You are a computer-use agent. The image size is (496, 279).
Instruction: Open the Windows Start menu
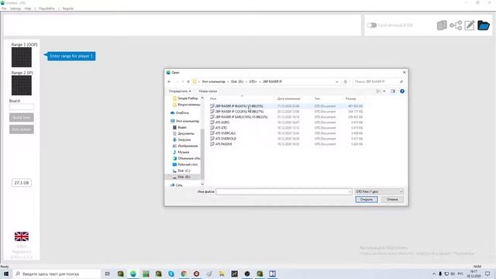(6, 274)
